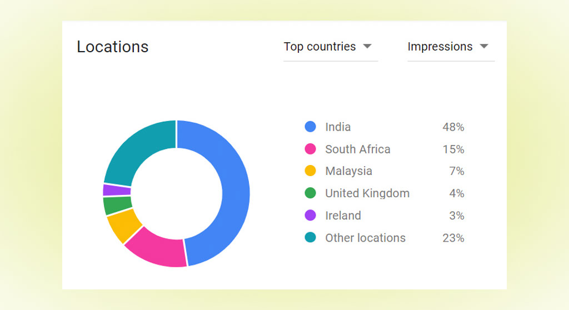The width and height of the screenshot is (569, 310).
Task: Select the yellow Malaysia donut segment
Action: point(124,226)
